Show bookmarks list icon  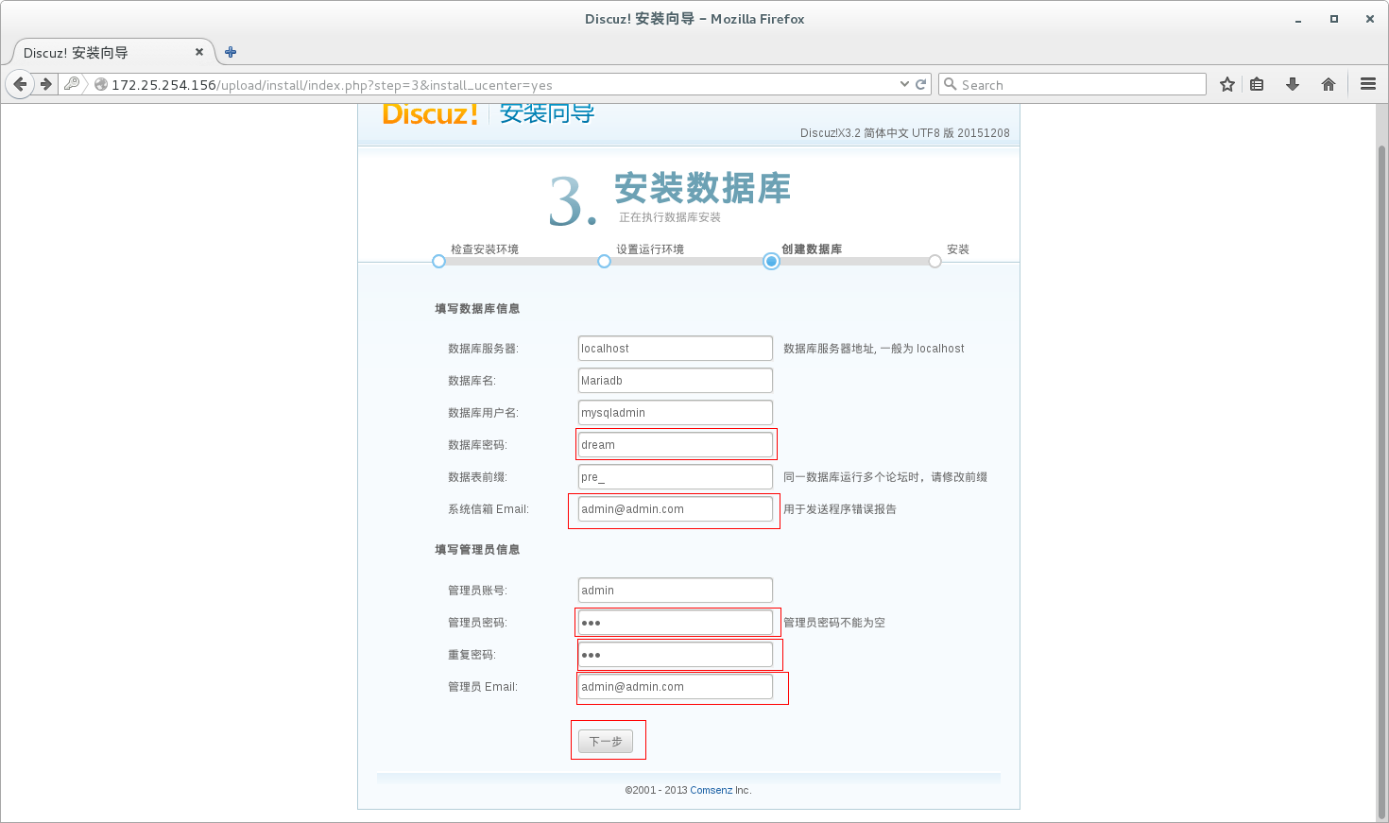1257,84
